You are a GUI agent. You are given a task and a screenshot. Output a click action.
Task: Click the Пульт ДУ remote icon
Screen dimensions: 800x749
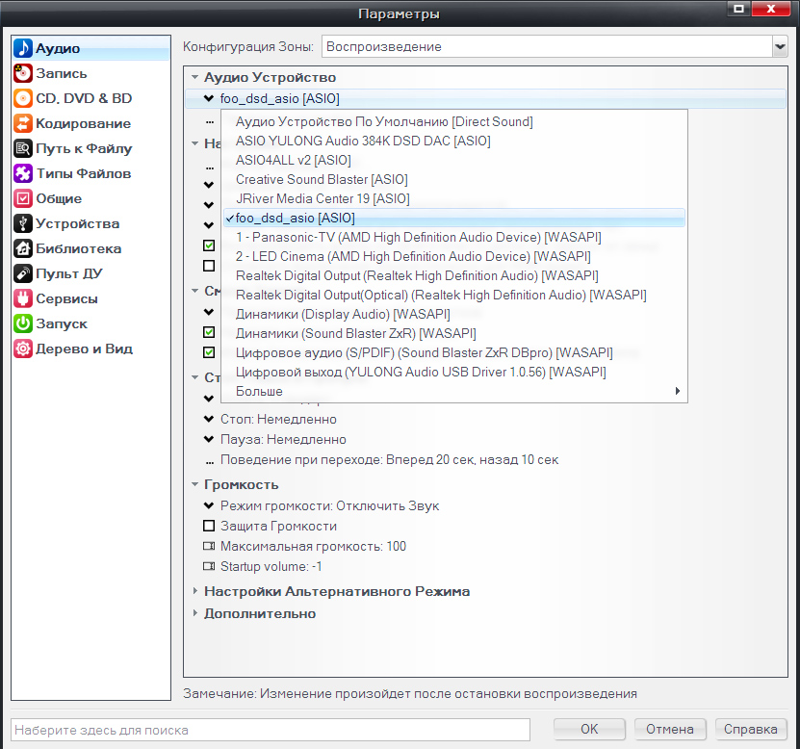coord(22,273)
